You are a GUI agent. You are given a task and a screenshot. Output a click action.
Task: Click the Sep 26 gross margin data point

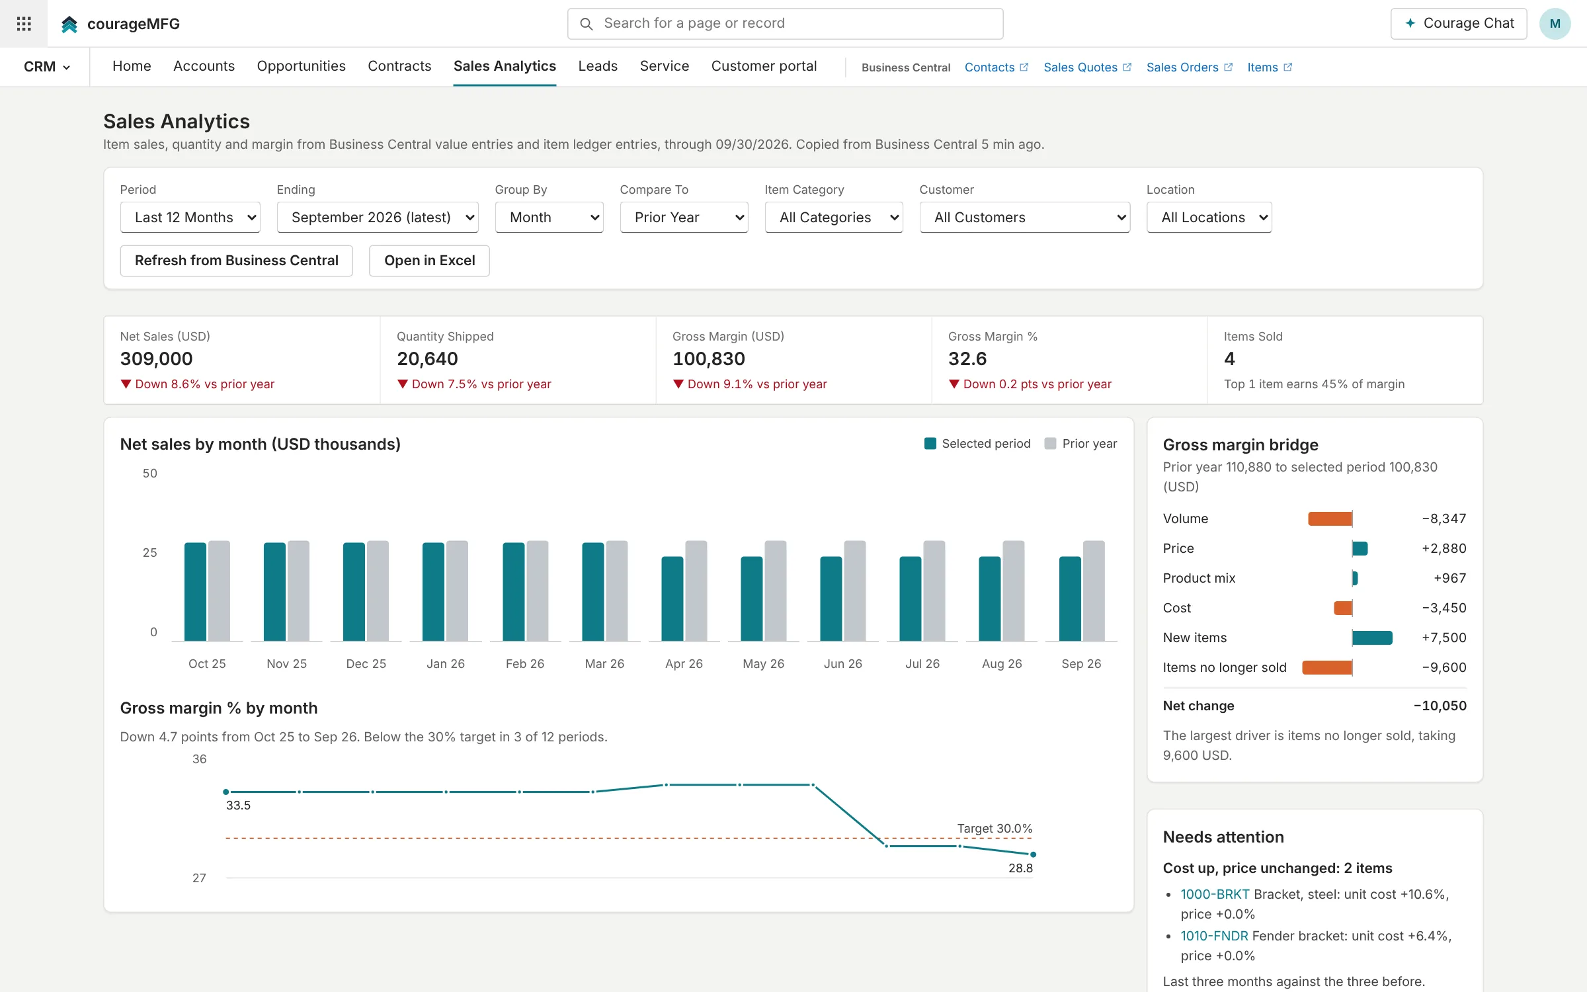(1033, 854)
